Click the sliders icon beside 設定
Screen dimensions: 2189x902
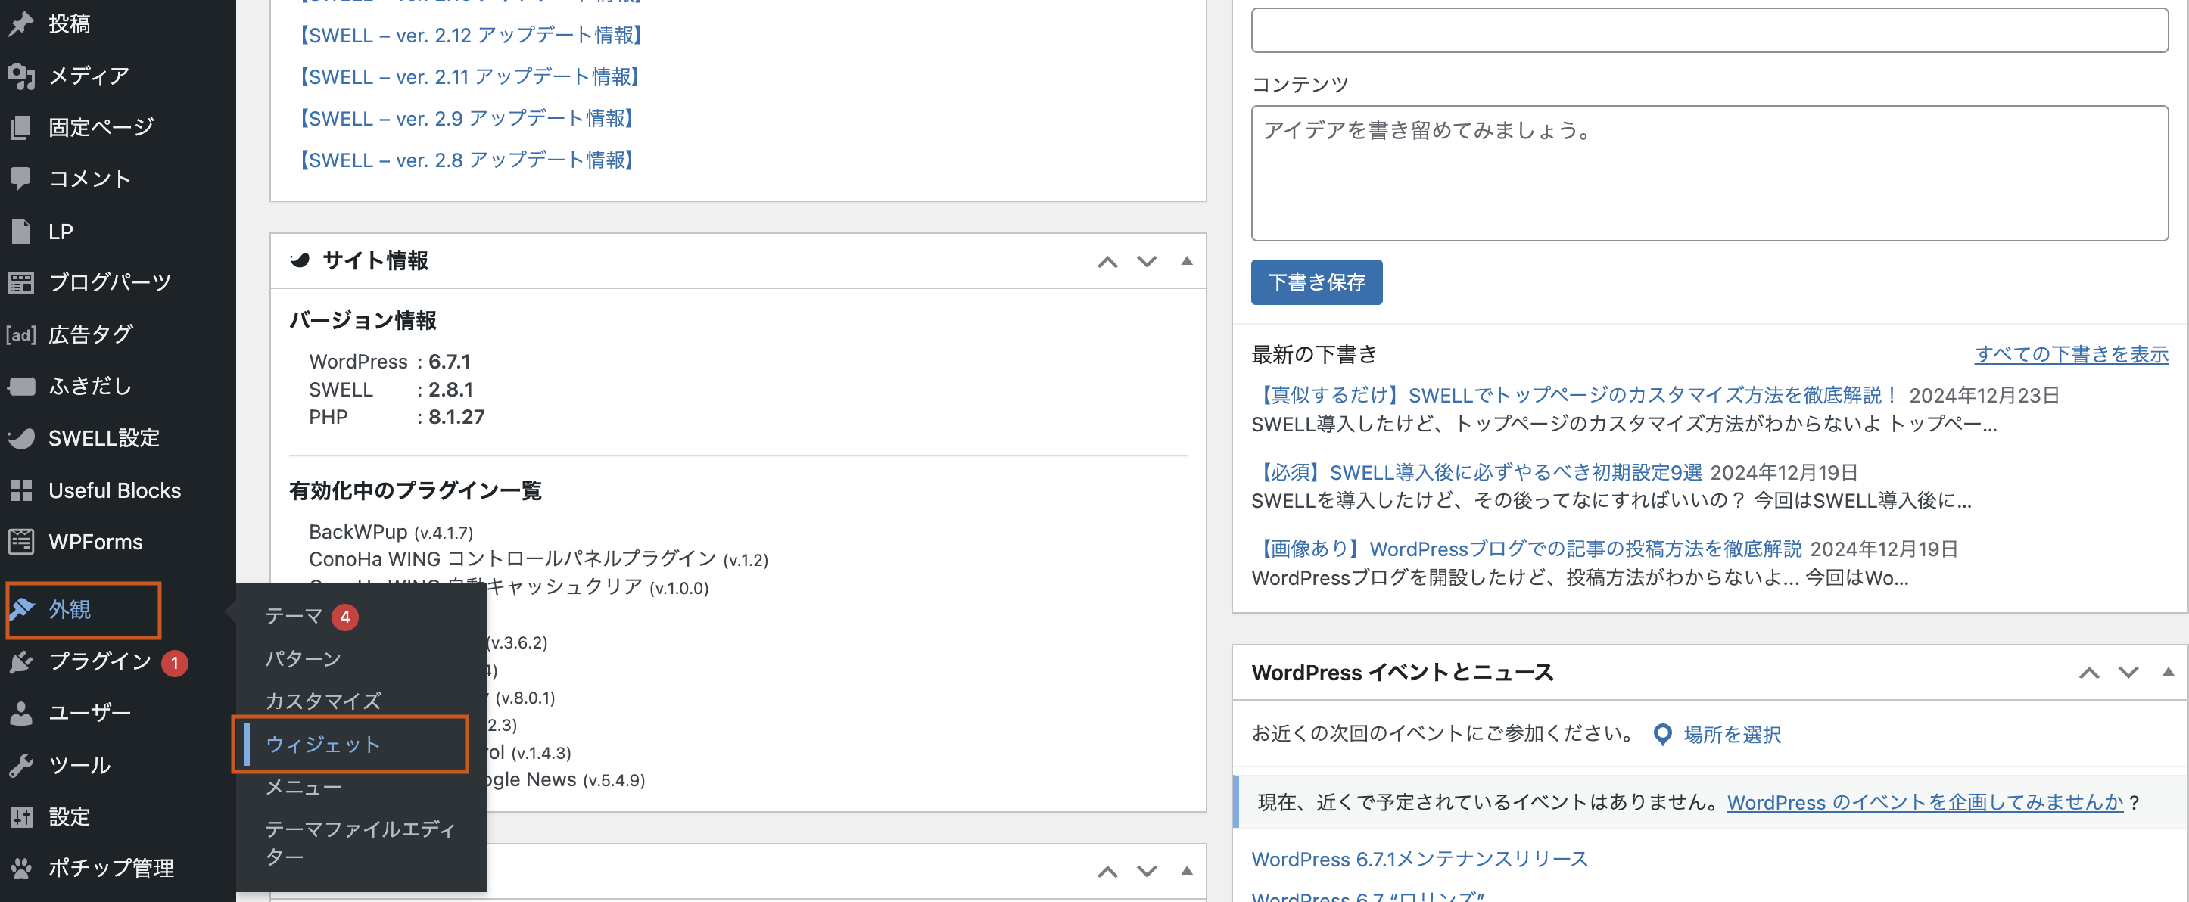pyautogui.click(x=21, y=817)
